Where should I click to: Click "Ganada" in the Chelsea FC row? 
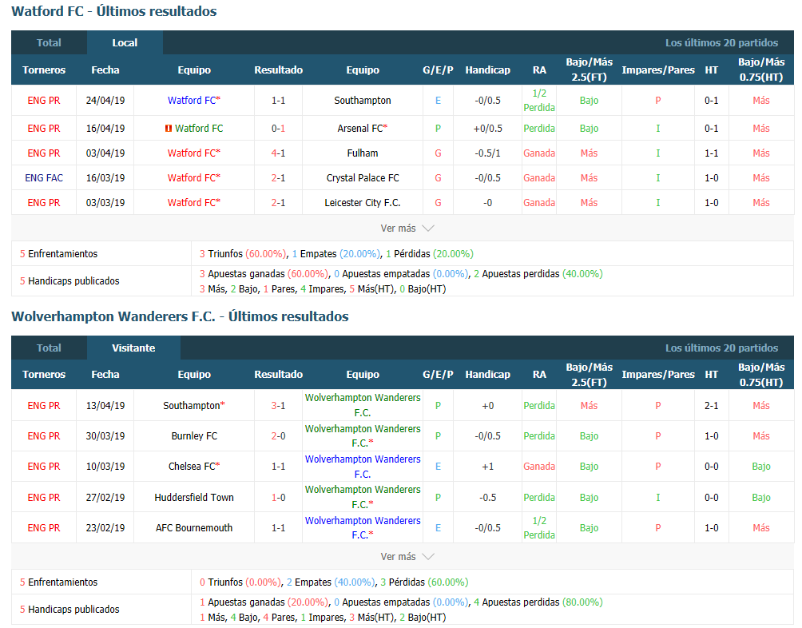(x=539, y=467)
